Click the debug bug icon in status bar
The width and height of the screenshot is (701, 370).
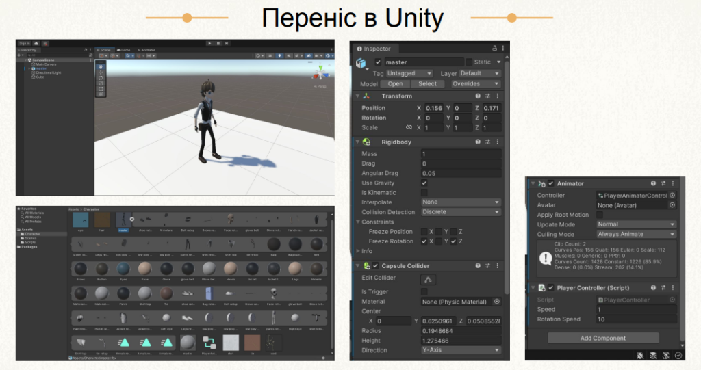640,355
